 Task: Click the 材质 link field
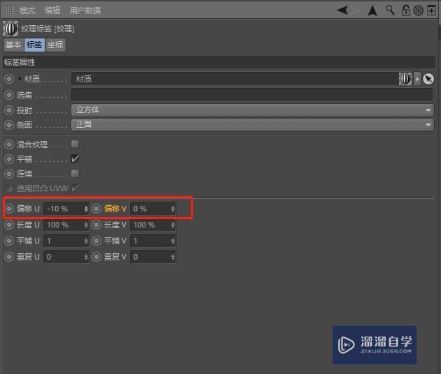click(235, 79)
